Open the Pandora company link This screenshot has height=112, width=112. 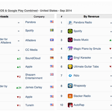pos(31,22)
